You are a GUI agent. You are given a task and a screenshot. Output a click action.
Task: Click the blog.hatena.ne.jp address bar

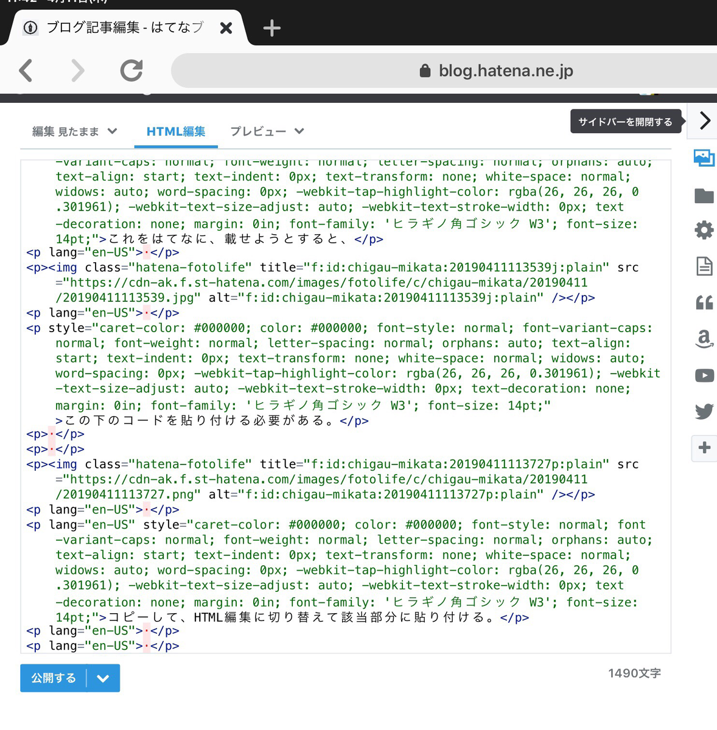[x=444, y=71]
